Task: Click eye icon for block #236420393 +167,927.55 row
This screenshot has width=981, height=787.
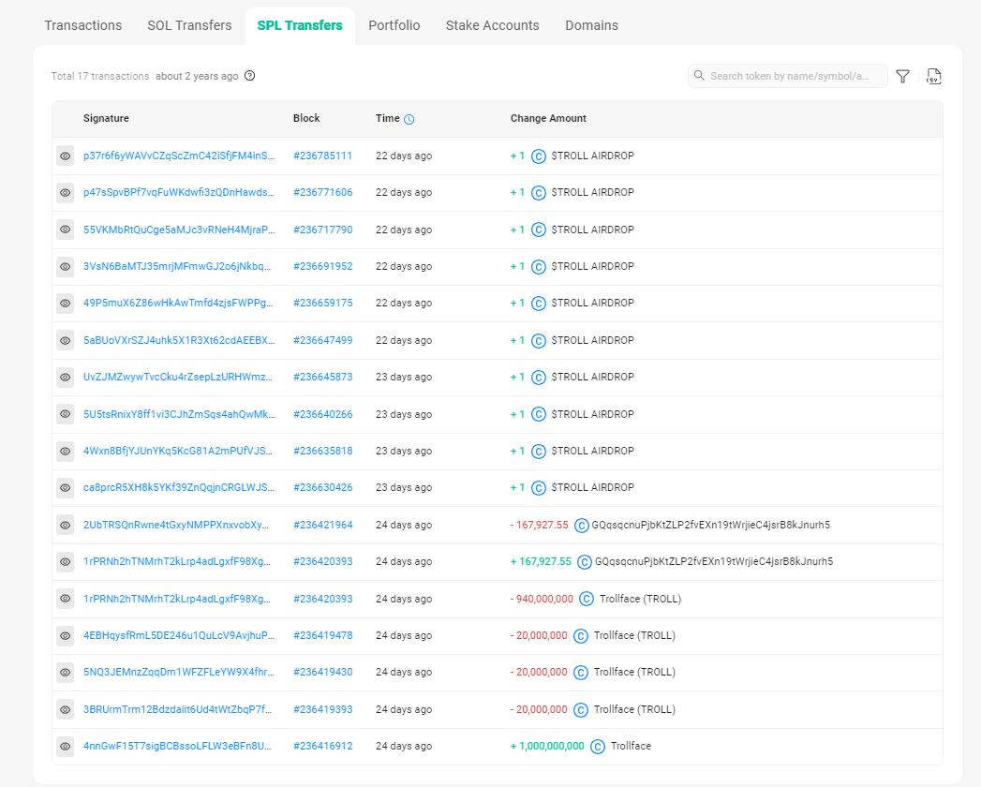Action: [x=65, y=562]
